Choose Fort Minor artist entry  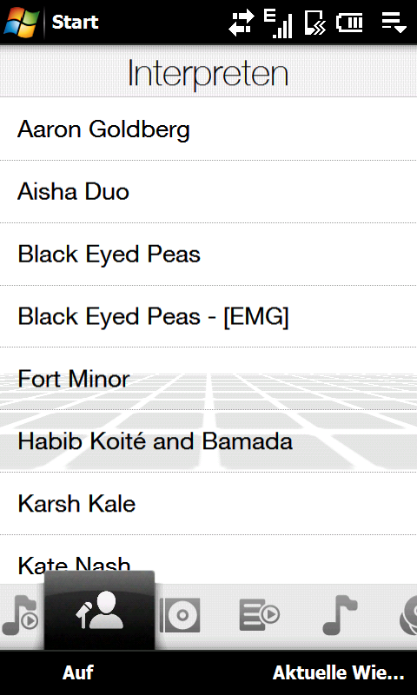click(208, 379)
